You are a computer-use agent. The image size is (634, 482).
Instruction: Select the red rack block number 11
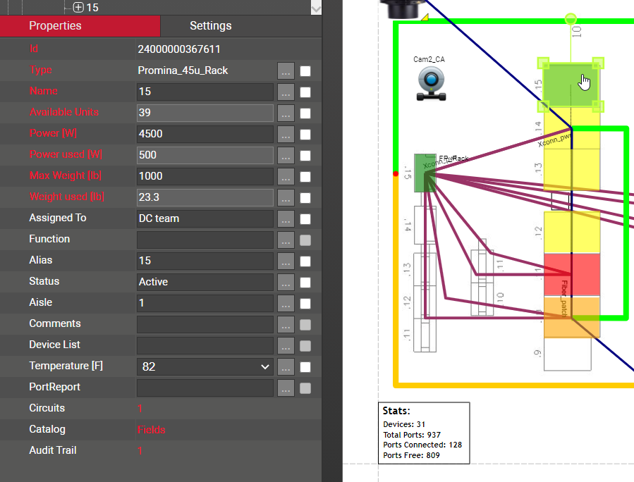pos(571,274)
